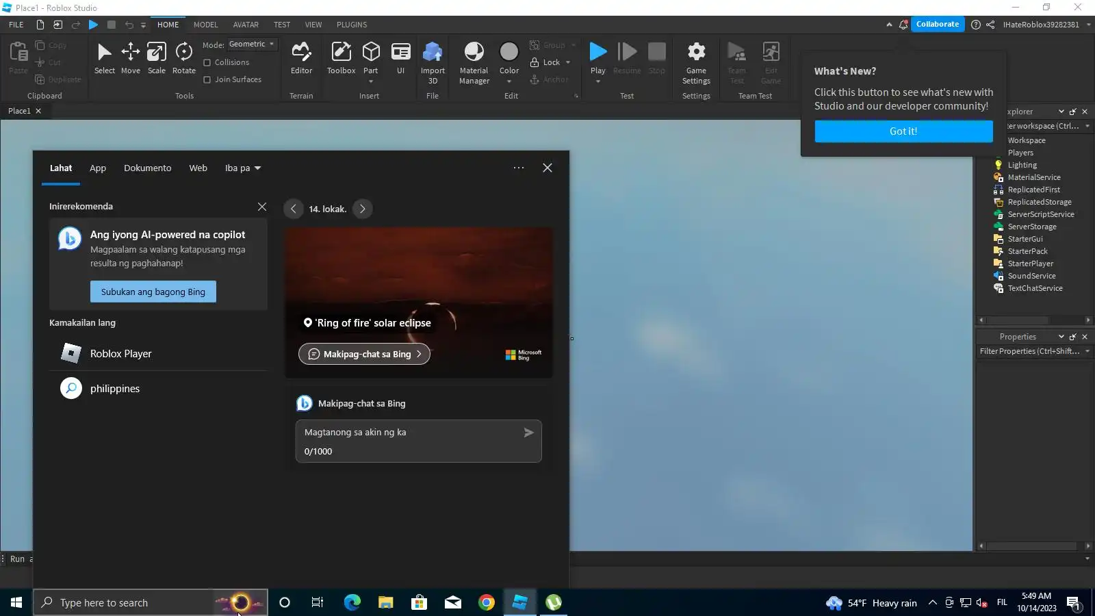
Task: Enable the Join Surfaces checkbox
Action: [207, 79]
